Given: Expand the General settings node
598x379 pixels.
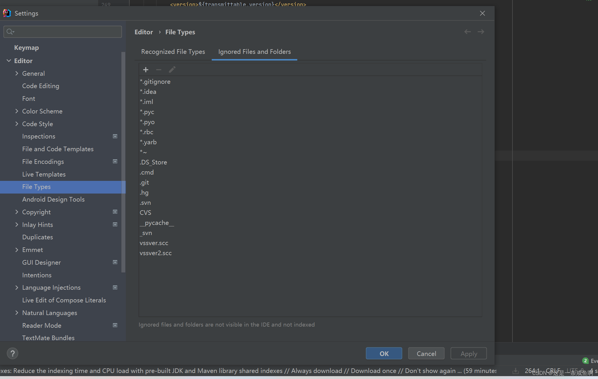Looking at the screenshot, I should (17, 73).
